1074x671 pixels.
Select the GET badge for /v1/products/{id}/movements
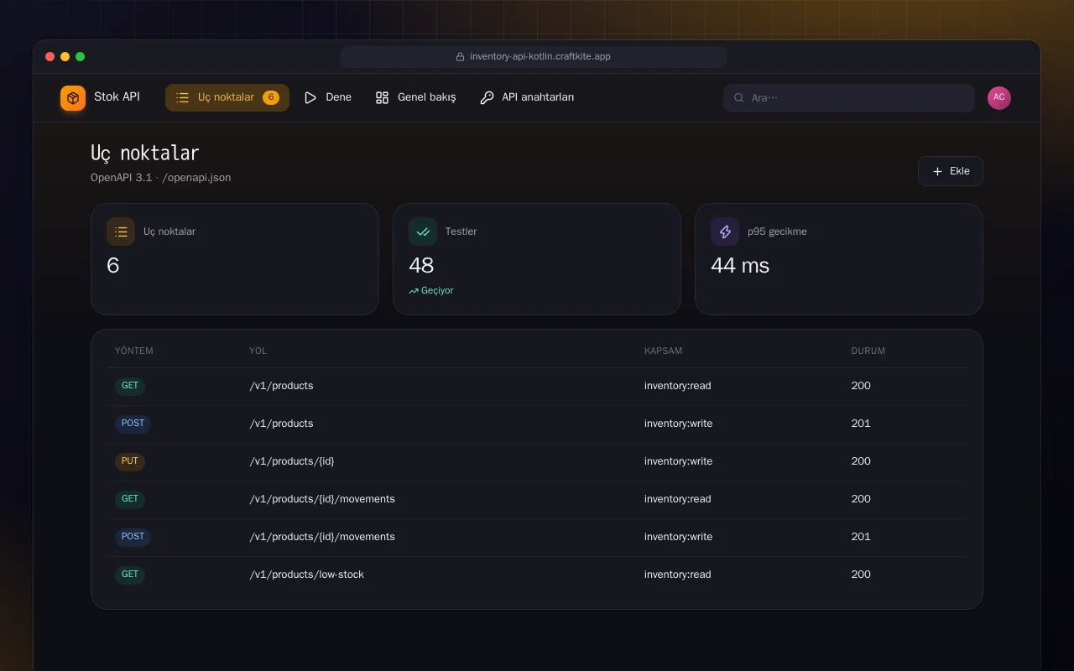coord(130,499)
